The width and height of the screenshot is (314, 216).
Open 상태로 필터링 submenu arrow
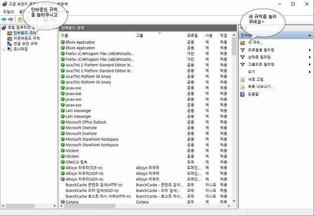click(x=310, y=57)
